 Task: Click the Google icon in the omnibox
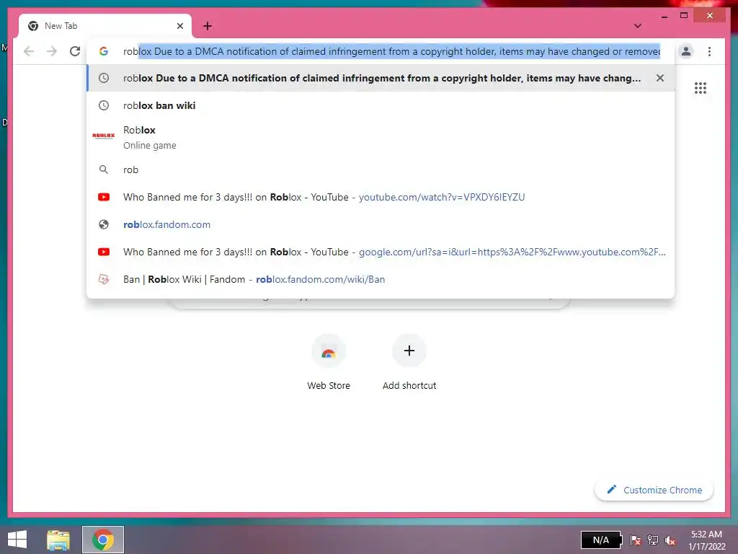(x=104, y=51)
